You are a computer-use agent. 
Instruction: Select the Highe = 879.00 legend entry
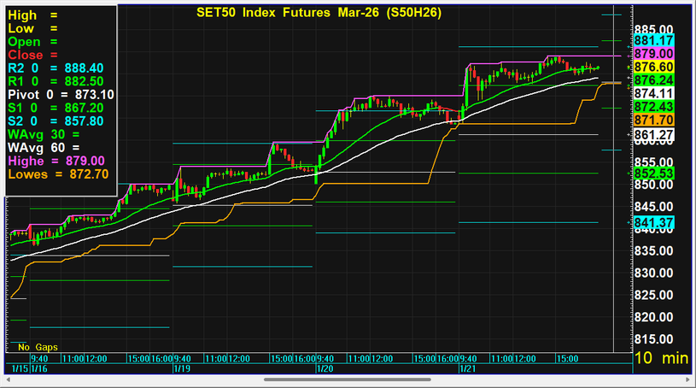[x=56, y=161]
